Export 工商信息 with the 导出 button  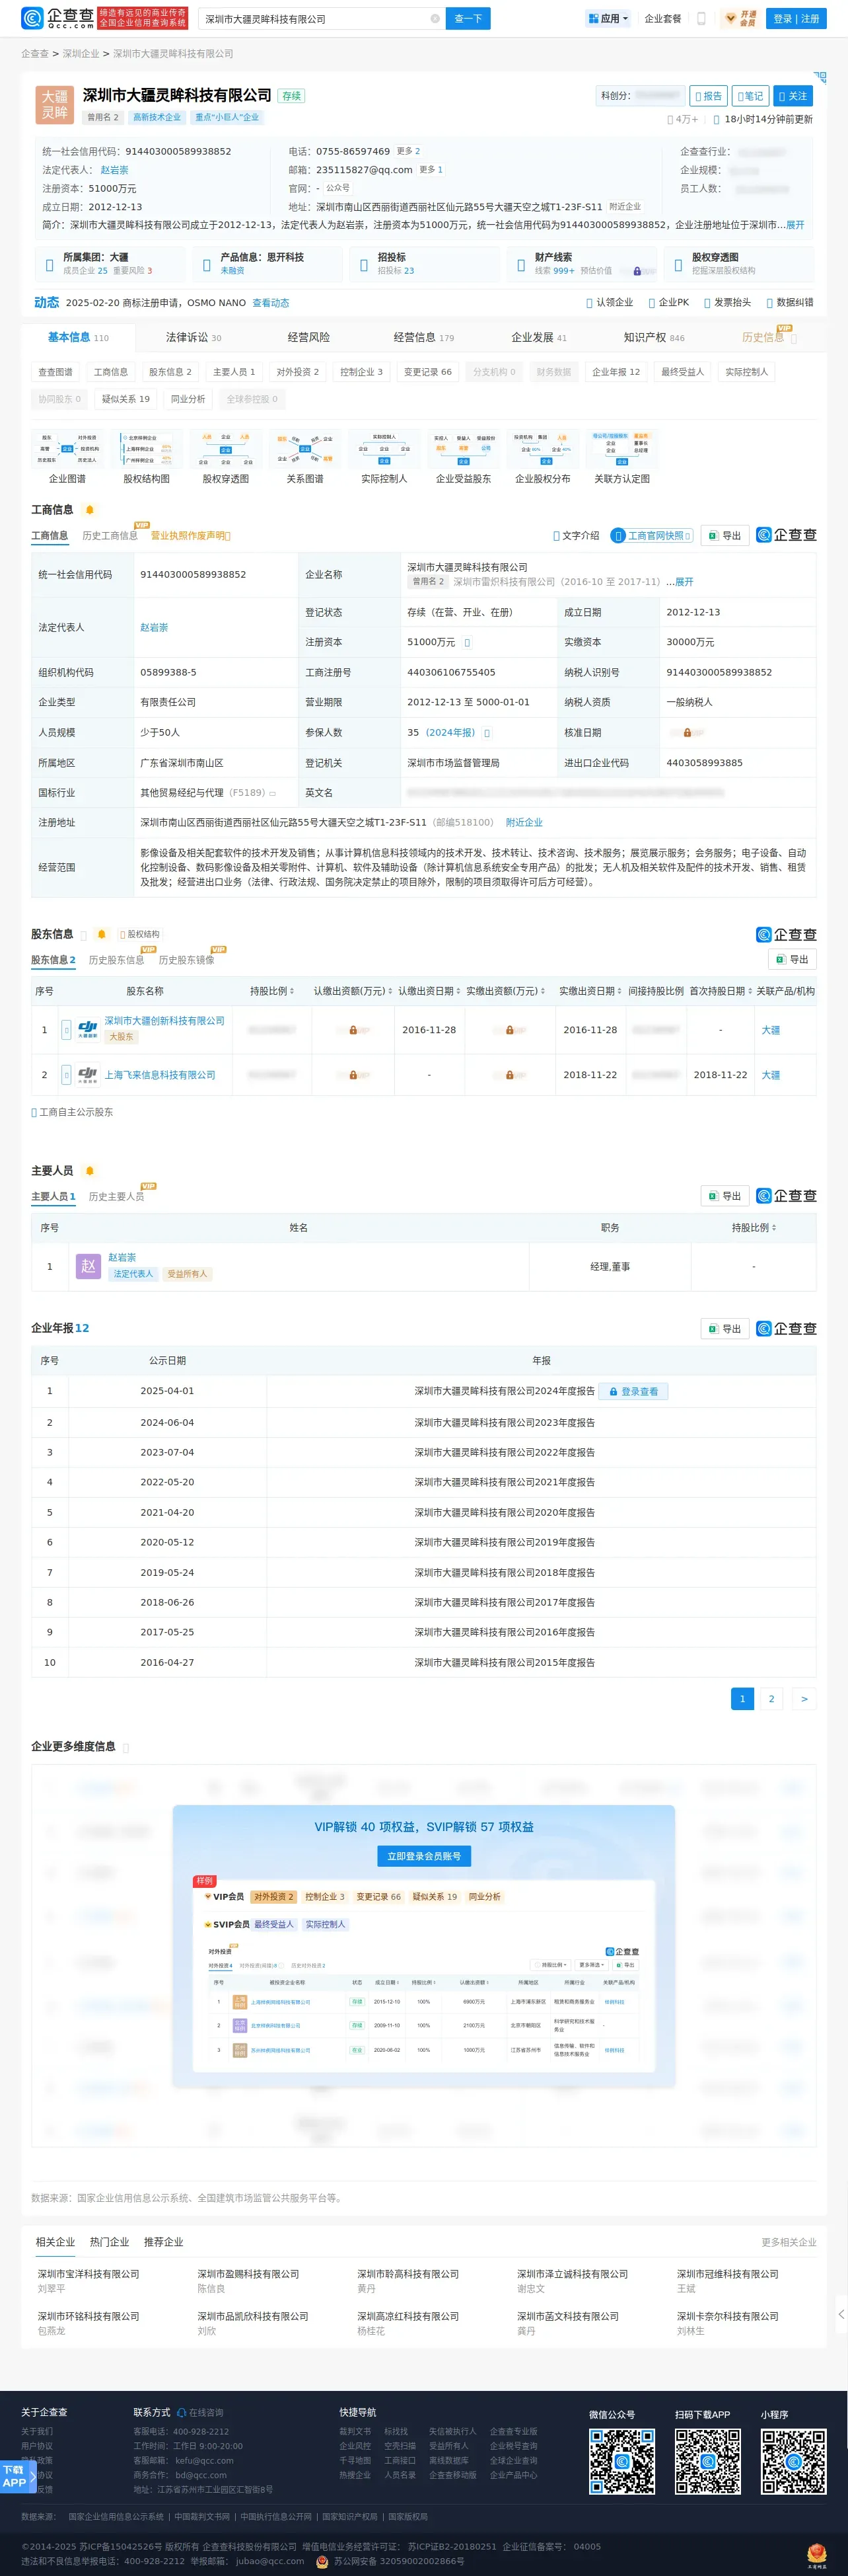(725, 535)
